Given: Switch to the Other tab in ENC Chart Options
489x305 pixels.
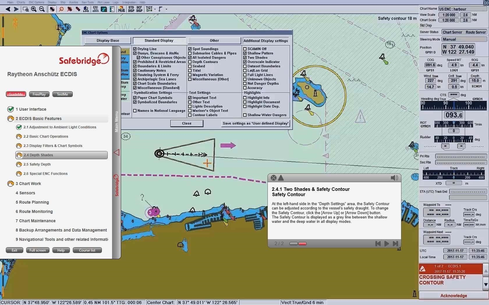Looking at the screenshot, I should 214,40.
